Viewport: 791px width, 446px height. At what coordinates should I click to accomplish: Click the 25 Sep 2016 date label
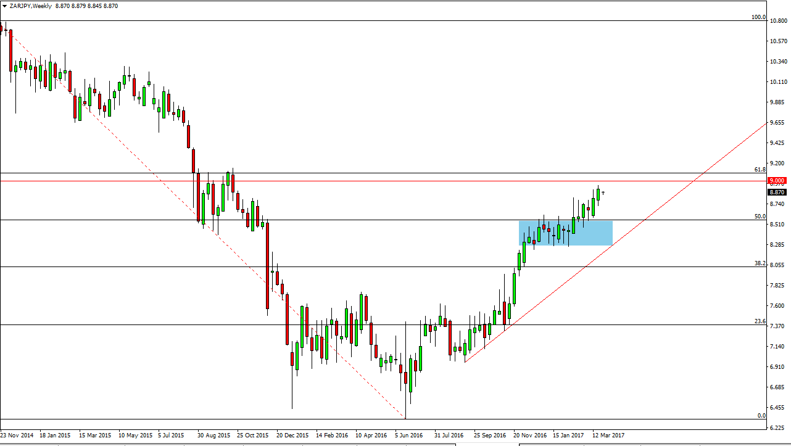tap(490, 435)
